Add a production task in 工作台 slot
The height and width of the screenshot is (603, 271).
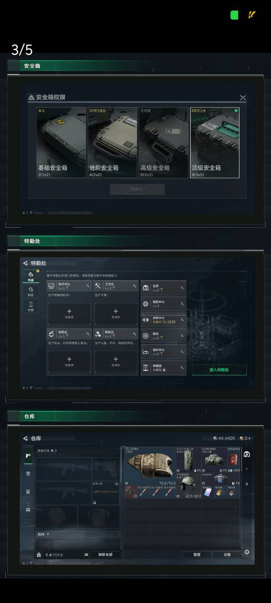pyautogui.click(x=116, y=314)
